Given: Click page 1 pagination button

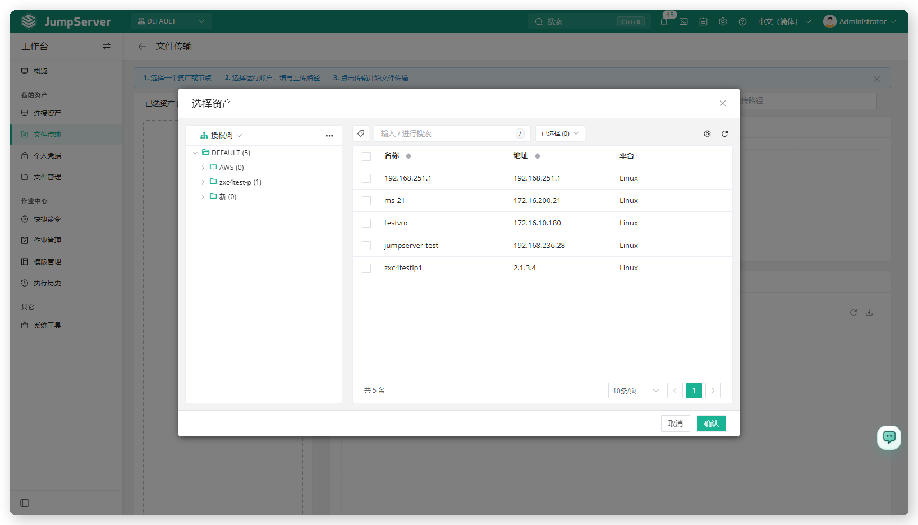Looking at the screenshot, I should pos(694,390).
